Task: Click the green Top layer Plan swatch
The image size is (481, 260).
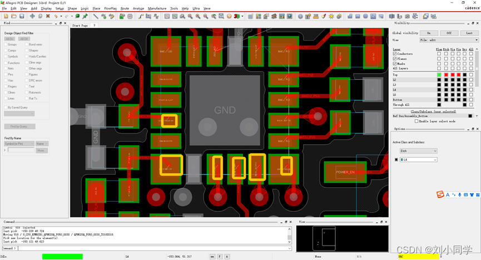Action: point(439,75)
